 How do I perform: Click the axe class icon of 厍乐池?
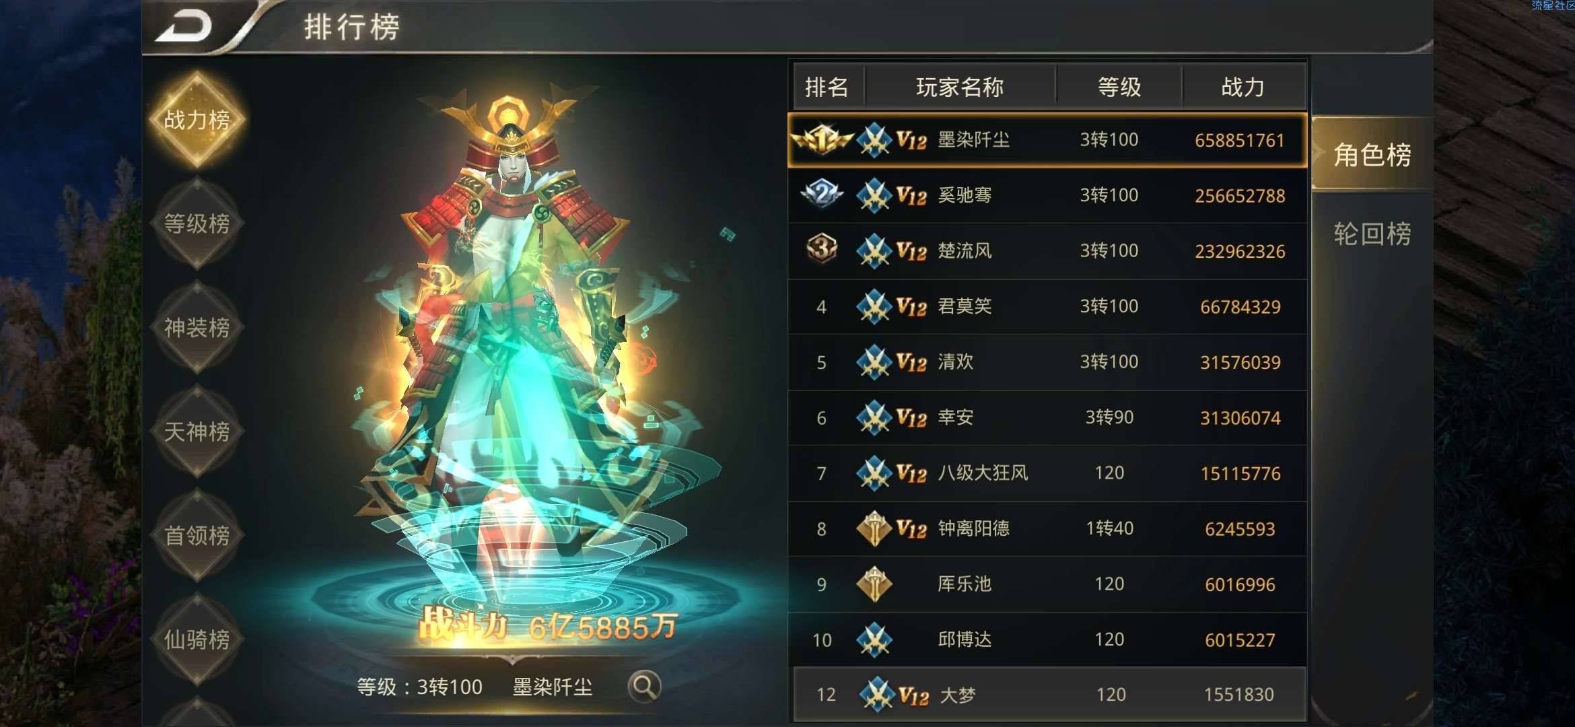874,584
